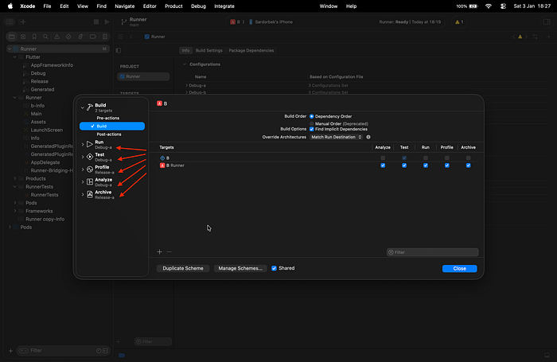Toggle the inspector panel icon at top right
557x362 pixels.
coord(547,22)
